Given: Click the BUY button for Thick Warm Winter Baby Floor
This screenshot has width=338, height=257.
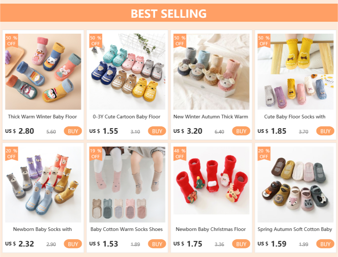Looking at the screenshot, I should tap(73, 131).
